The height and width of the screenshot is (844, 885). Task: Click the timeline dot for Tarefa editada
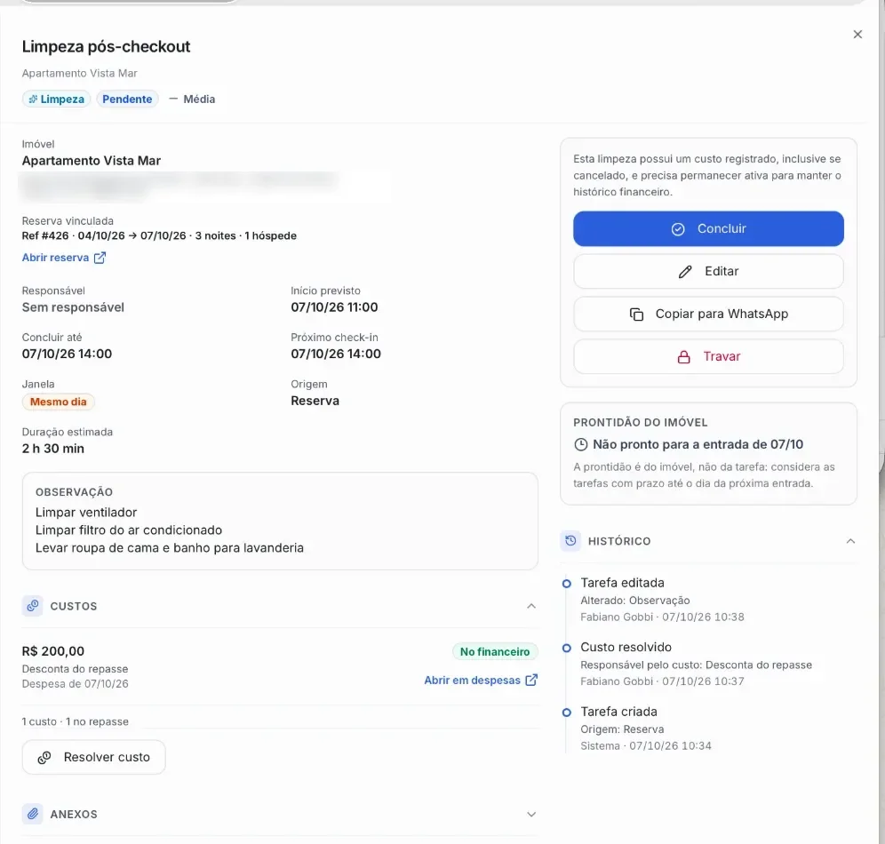pos(567,584)
